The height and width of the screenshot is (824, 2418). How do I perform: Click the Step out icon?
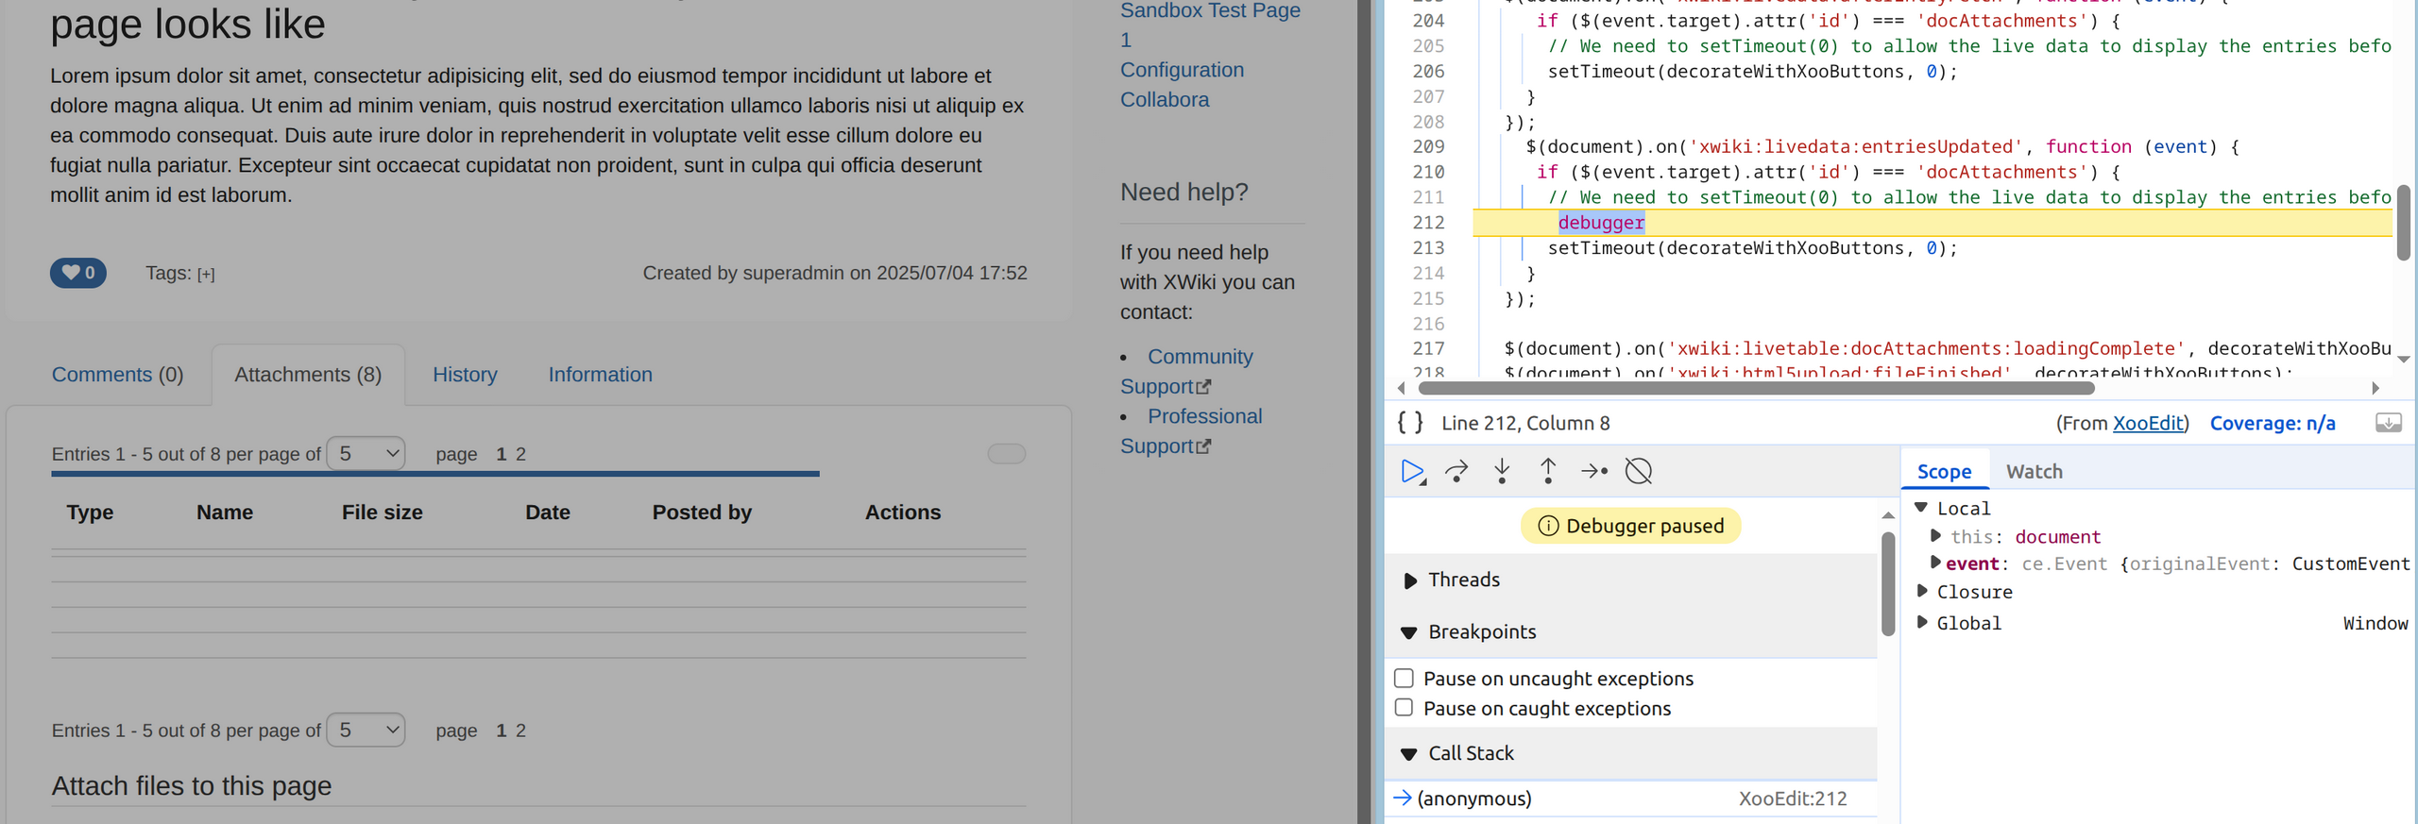pyautogui.click(x=1548, y=471)
